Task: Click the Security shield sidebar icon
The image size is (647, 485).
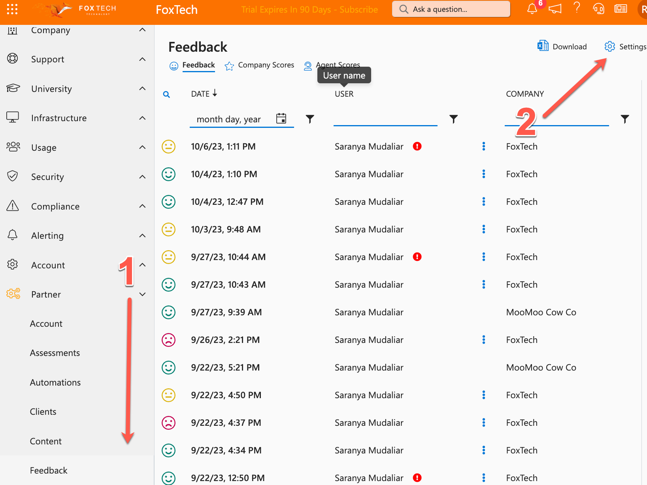Action: tap(13, 176)
